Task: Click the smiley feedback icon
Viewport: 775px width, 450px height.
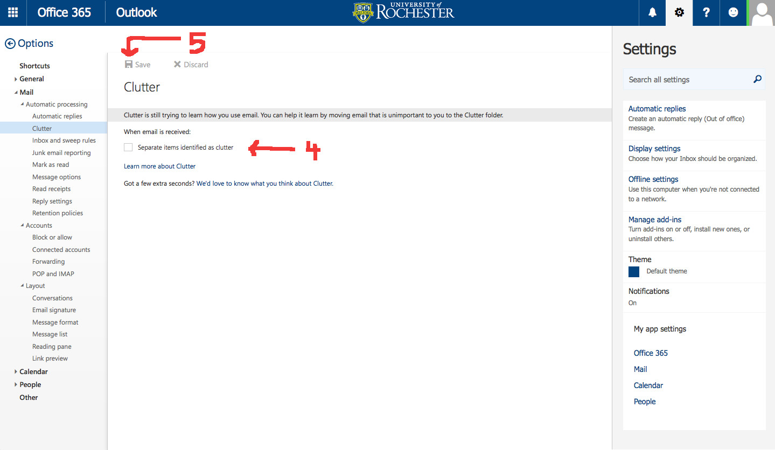Action: tap(733, 12)
